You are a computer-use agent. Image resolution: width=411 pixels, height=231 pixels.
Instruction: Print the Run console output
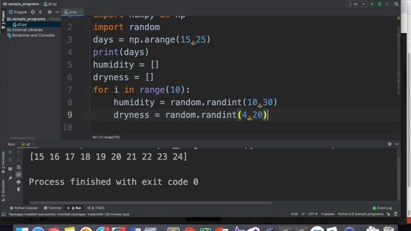click(19, 182)
